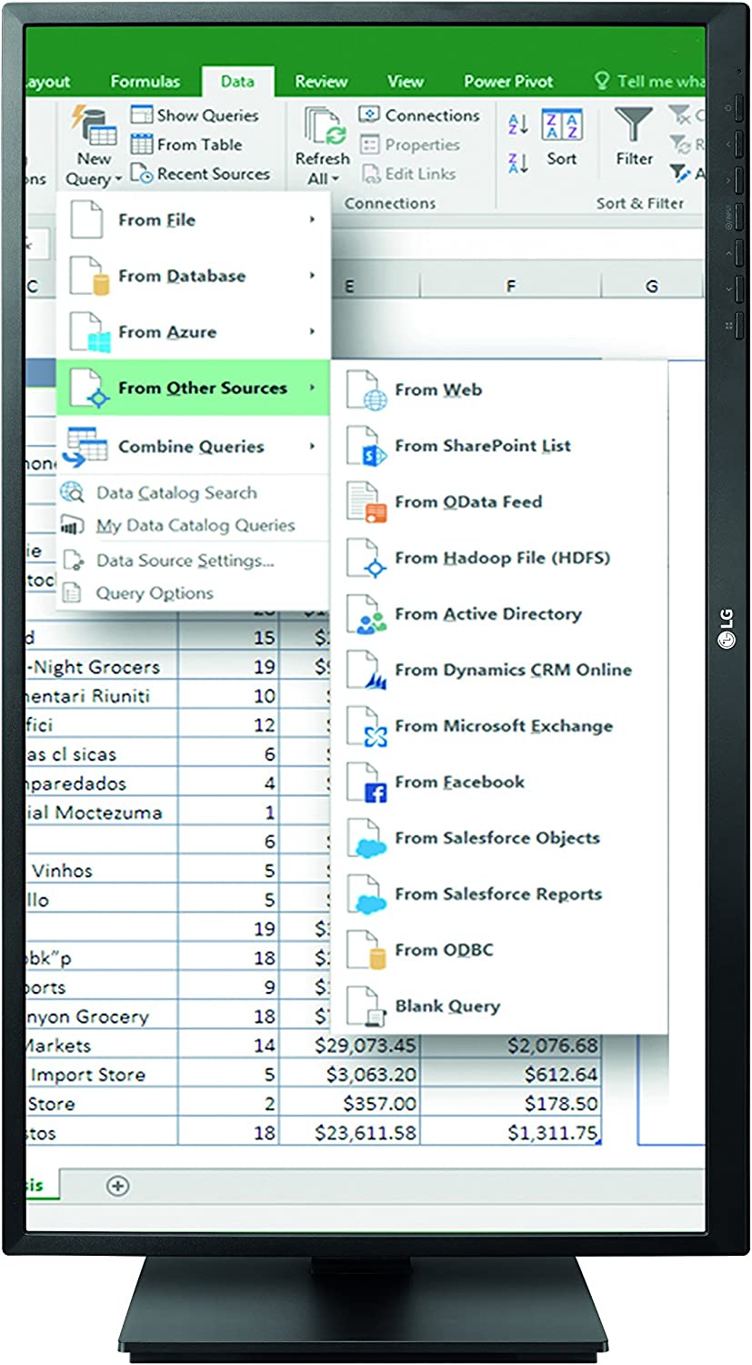Click the From Hadoop File icon
752x1365 pixels.
click(366, 559)
